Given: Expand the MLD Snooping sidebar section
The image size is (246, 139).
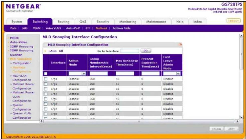Looking at the screenshot, I should pos(21,59).
